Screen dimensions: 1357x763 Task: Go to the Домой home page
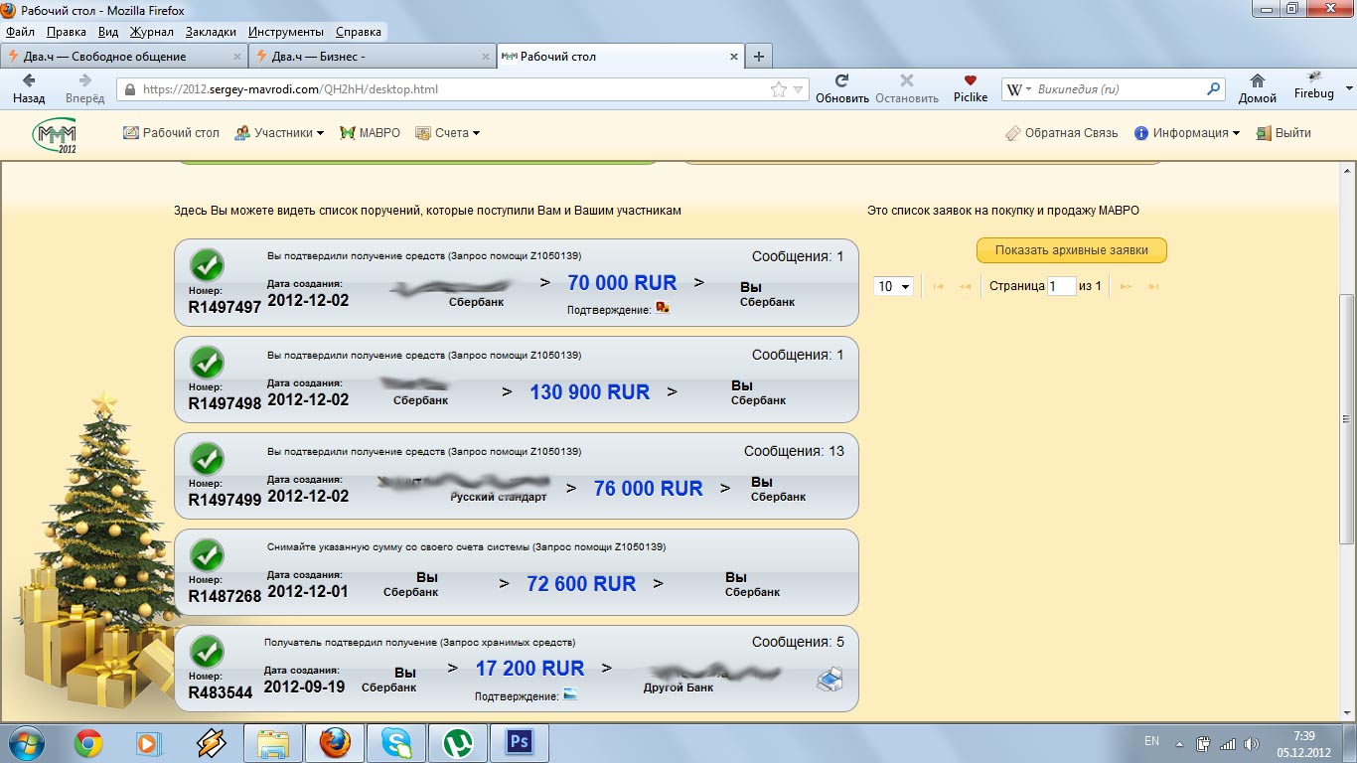(1257, 88)
